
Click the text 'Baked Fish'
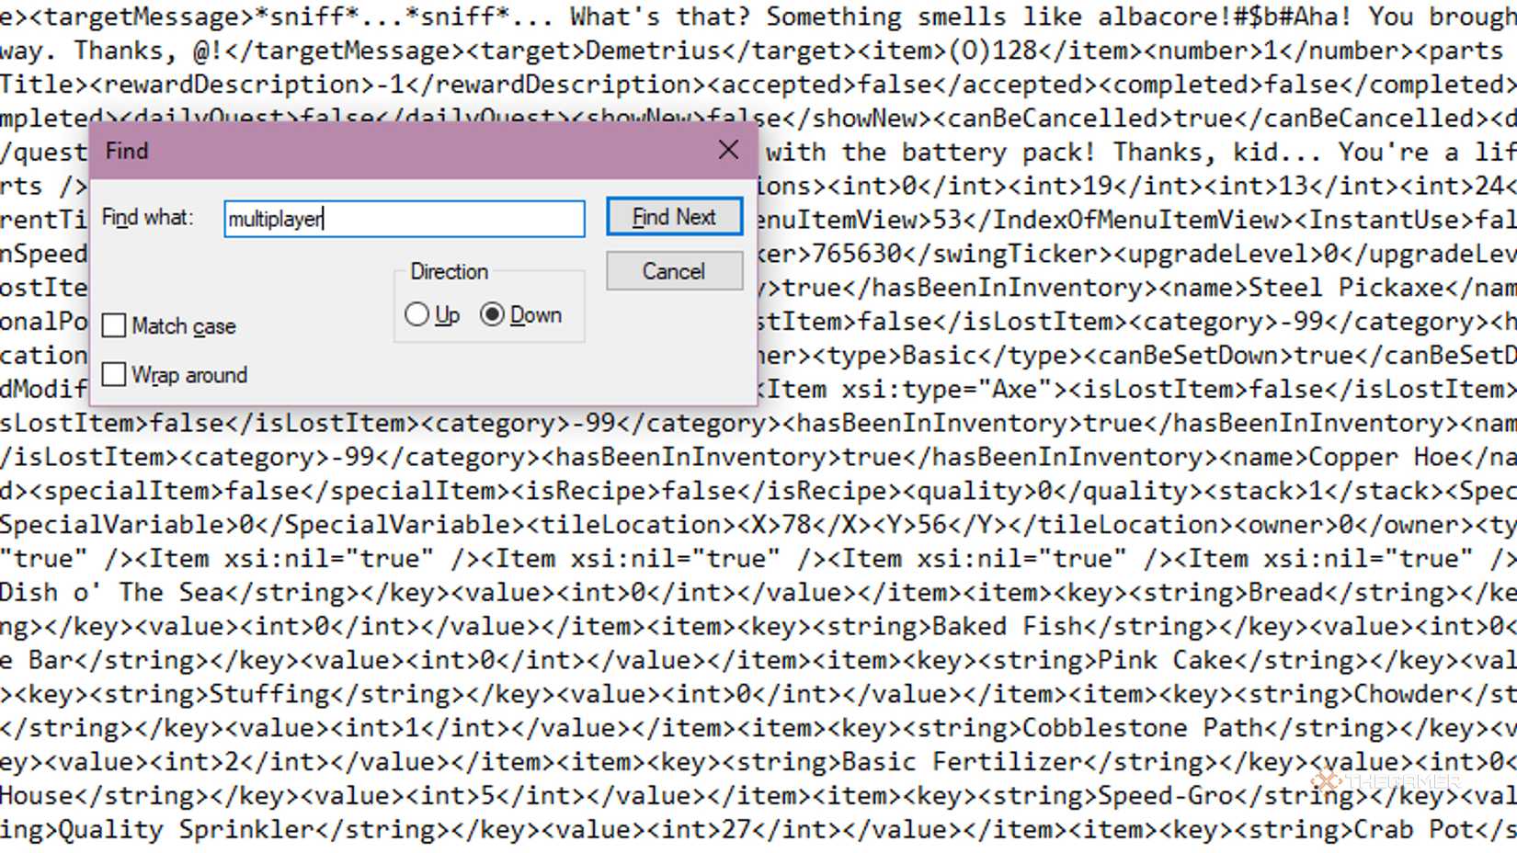[x=1008, y=627]
